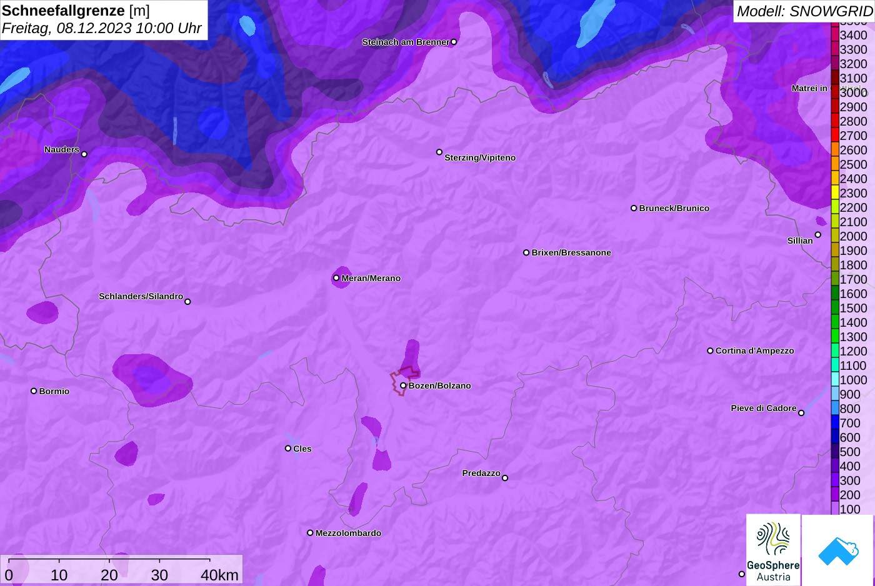The image size is (875, 586).
Task: Click the 2000 legend value
Action: [x=853, y=236]
